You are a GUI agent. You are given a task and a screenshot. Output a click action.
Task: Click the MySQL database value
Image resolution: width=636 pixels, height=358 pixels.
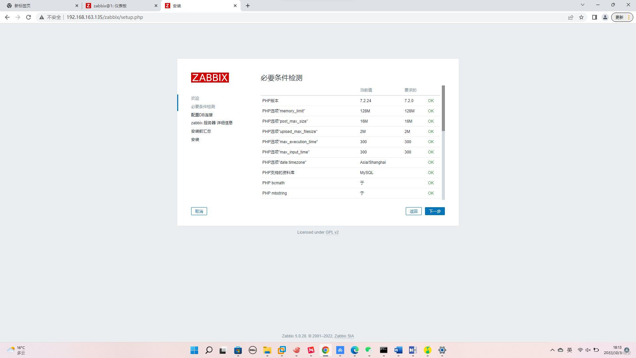(366, 173)
